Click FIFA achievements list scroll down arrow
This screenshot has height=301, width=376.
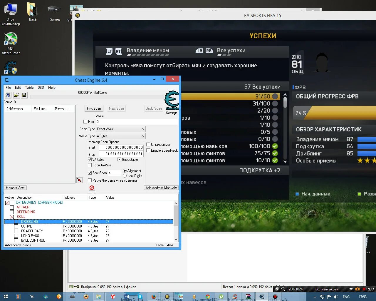pos(285,162)
